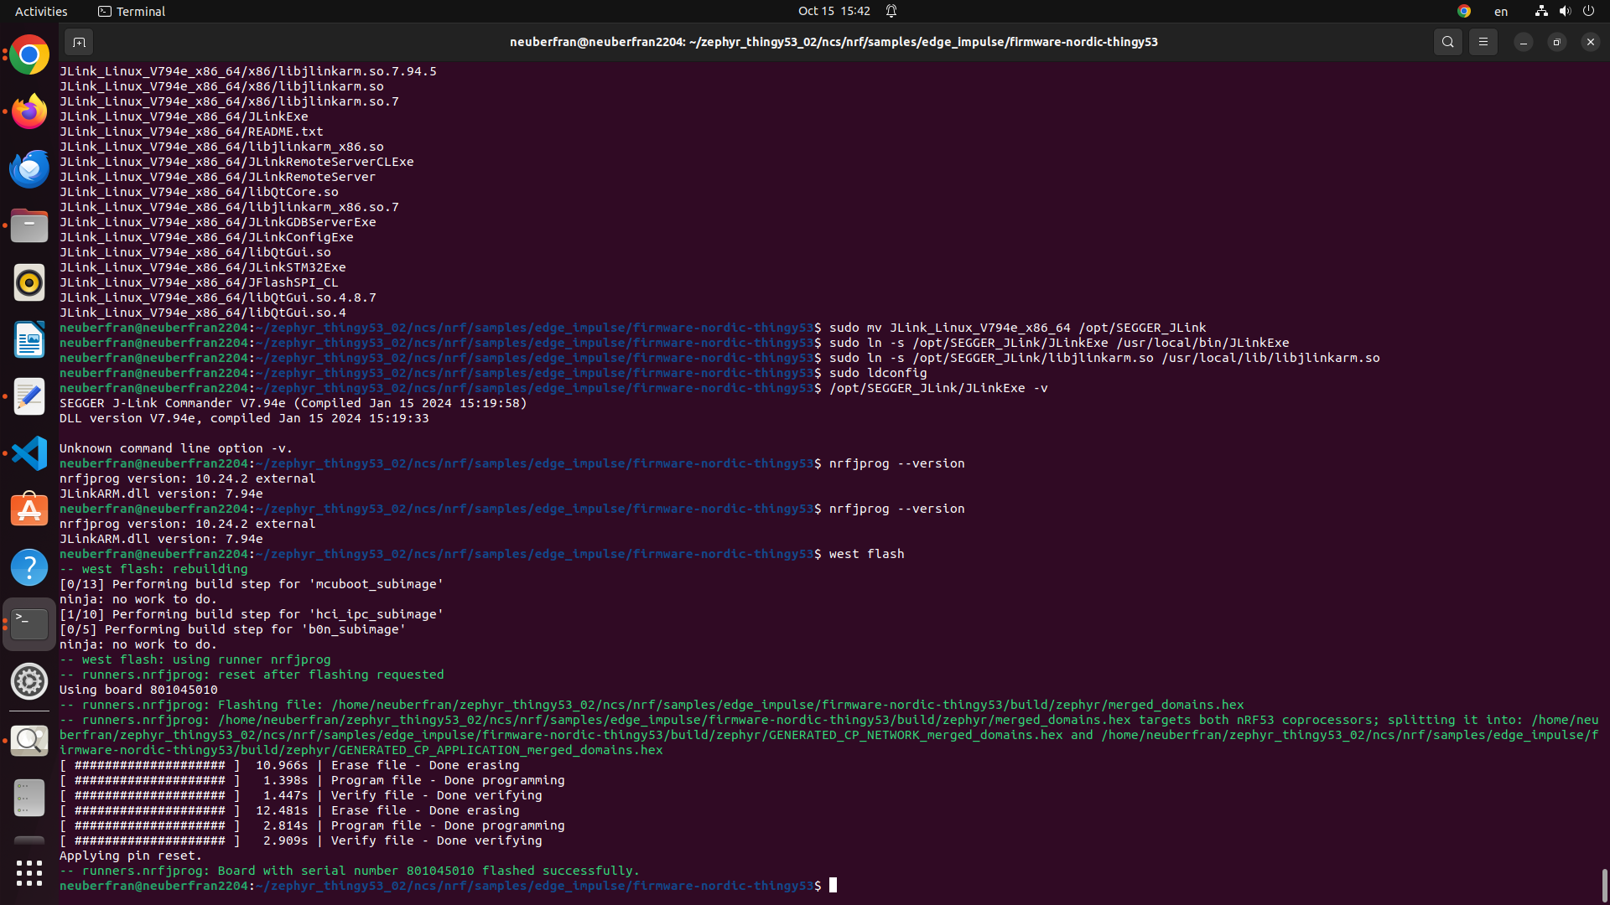This screenshot has width=1610, height=905.
Task: Show the applications grid
Action: [29, 873]
